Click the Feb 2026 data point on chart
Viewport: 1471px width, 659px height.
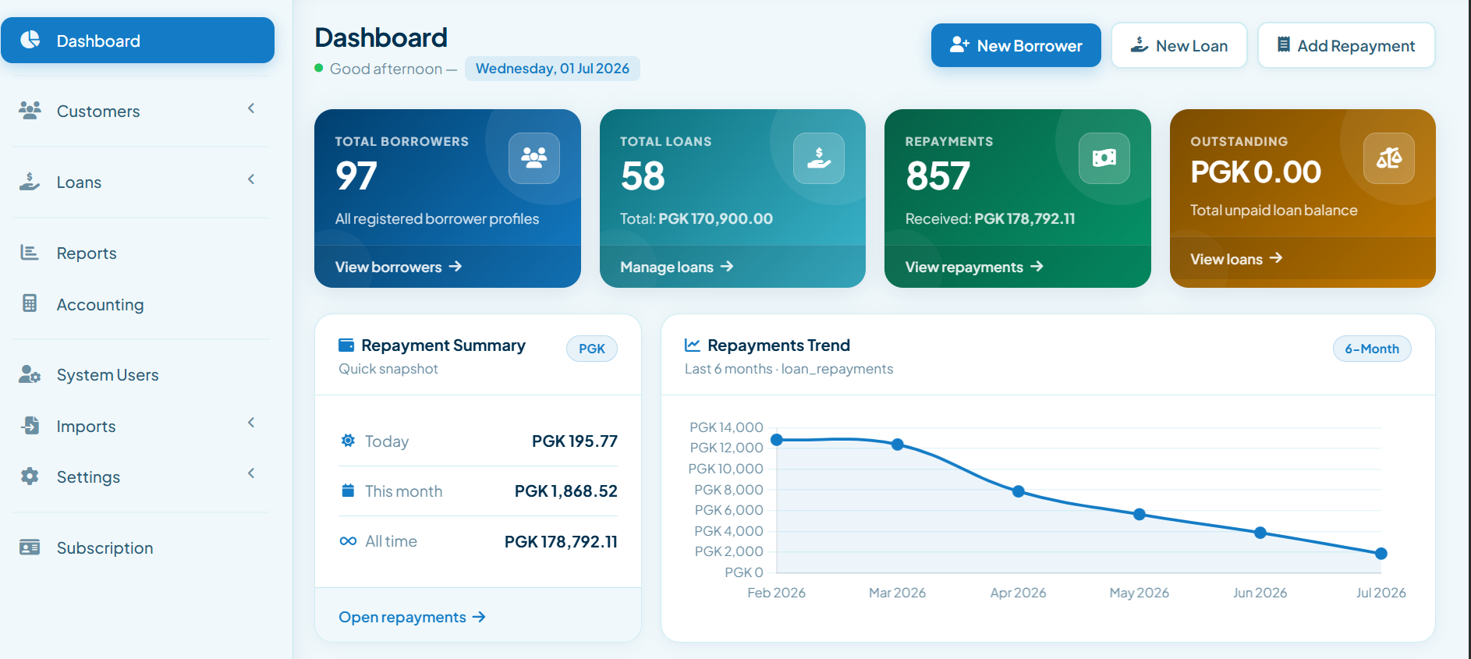coord(777,440)
